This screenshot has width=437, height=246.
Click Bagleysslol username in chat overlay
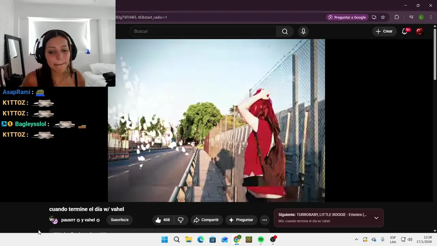pos(30,124)
